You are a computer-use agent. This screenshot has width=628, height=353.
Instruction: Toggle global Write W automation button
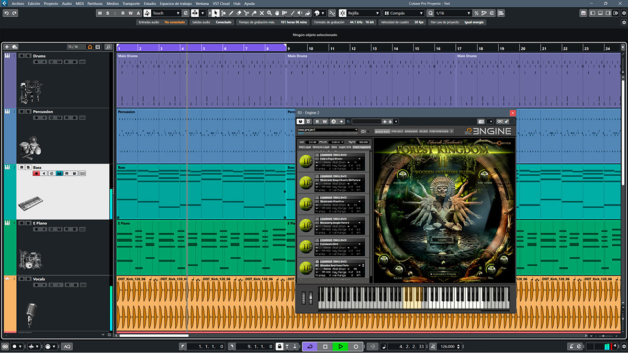coord(130,13)
